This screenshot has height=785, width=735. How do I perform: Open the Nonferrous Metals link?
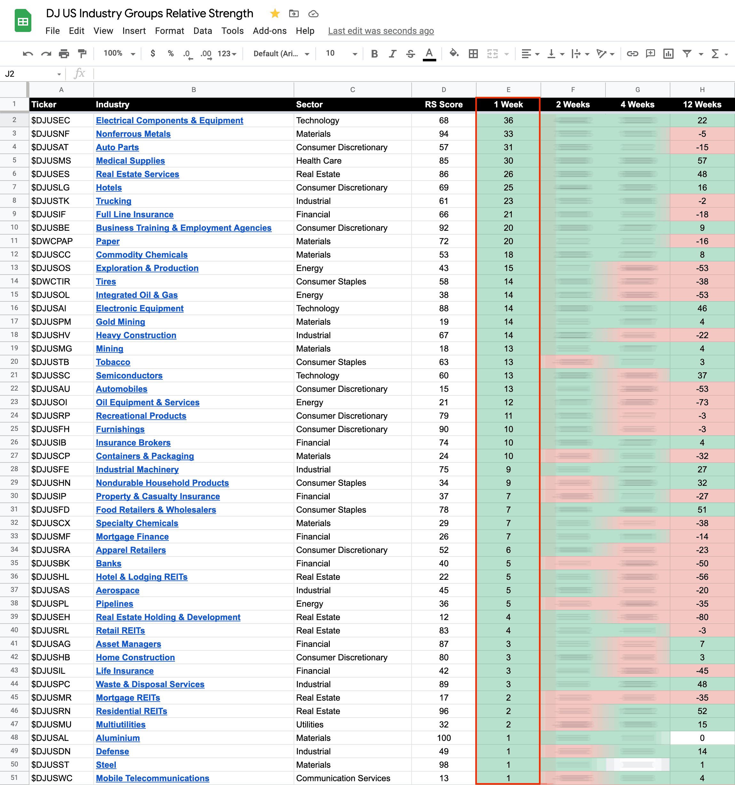click(x=133, y=134)
